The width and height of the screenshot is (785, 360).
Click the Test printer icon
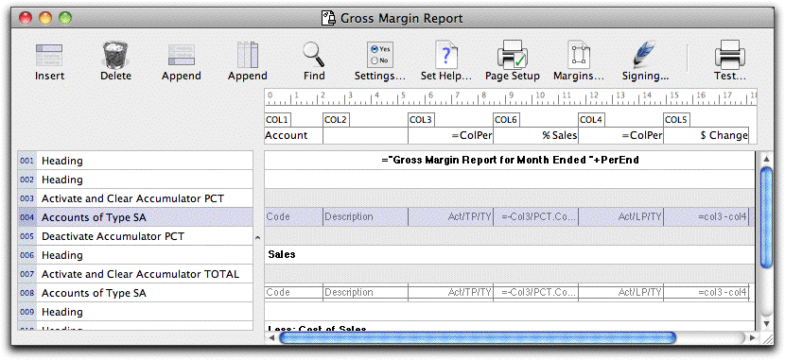pyautogui.click(x=730, y=55)
